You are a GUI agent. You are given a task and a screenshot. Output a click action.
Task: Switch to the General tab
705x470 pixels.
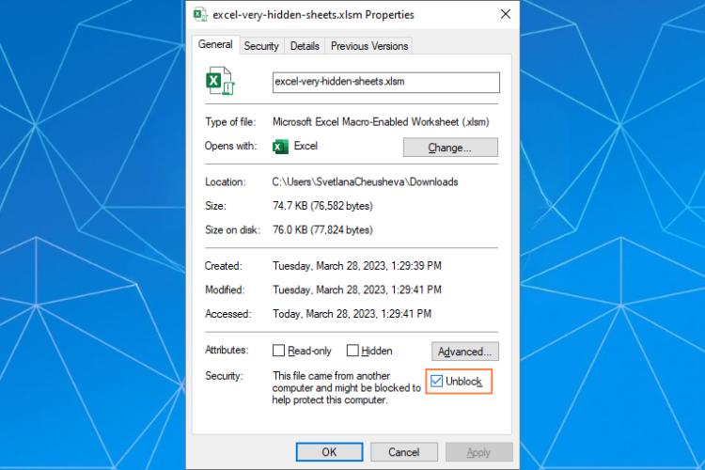click(x=215, y=44)
